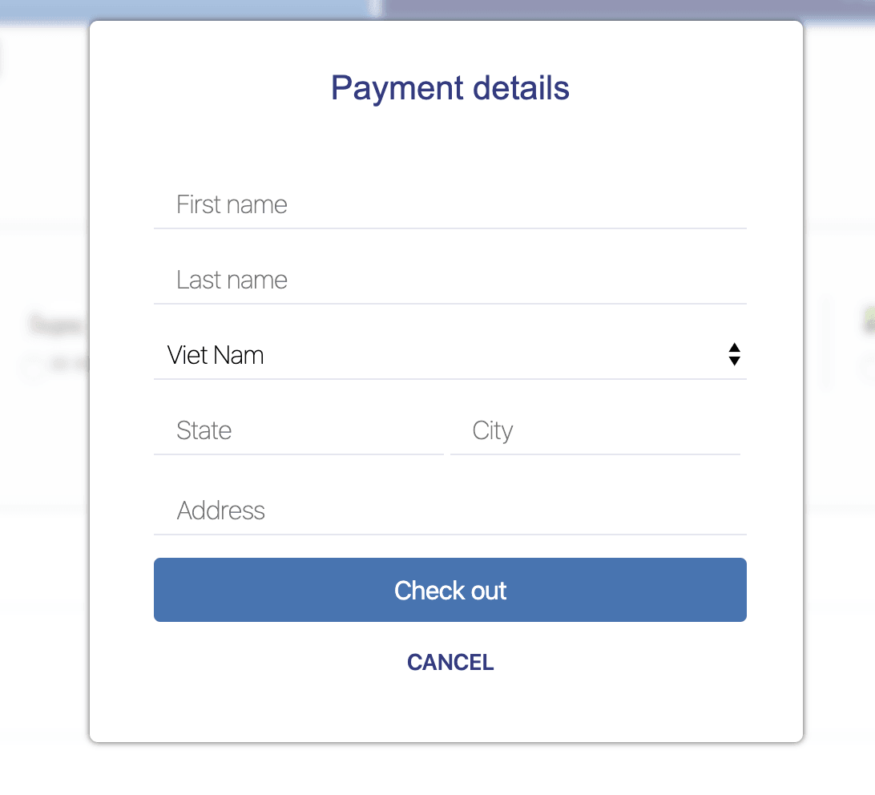Cancel the payment details dialog

[x=450, y=663]
